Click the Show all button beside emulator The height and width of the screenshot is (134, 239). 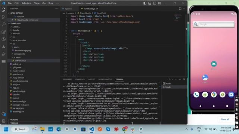(225, 119)
